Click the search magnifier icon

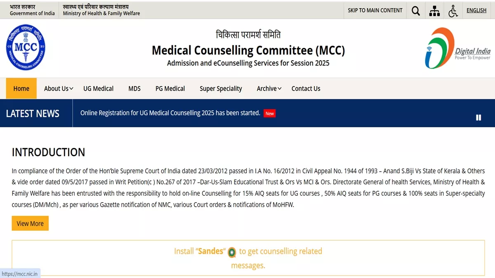coord(416,11)
